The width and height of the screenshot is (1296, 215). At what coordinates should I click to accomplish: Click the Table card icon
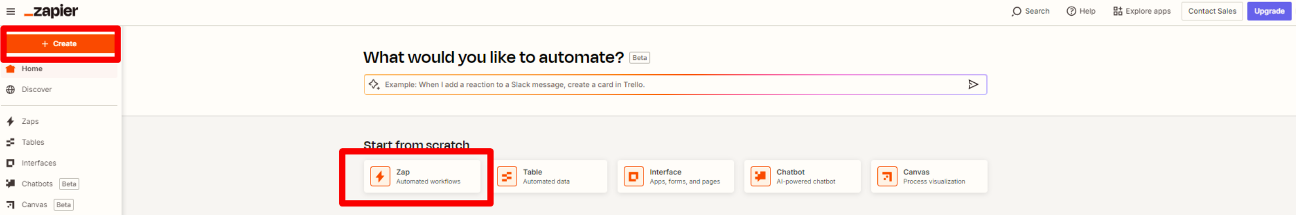pyautogui.click(x=507, y=176)
